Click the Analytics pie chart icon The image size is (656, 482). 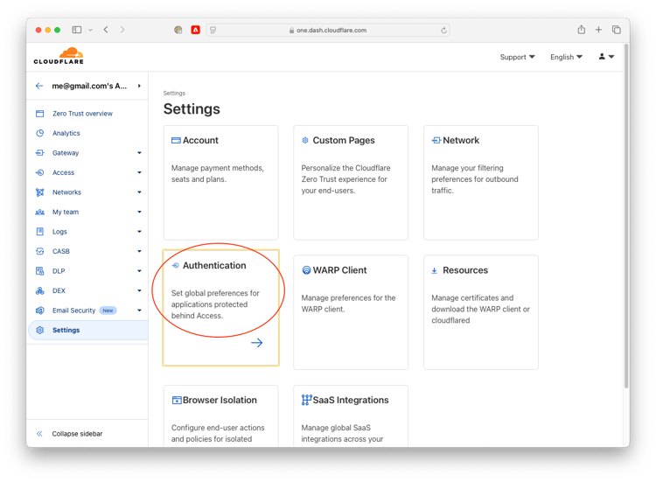[x=39, y=133]
